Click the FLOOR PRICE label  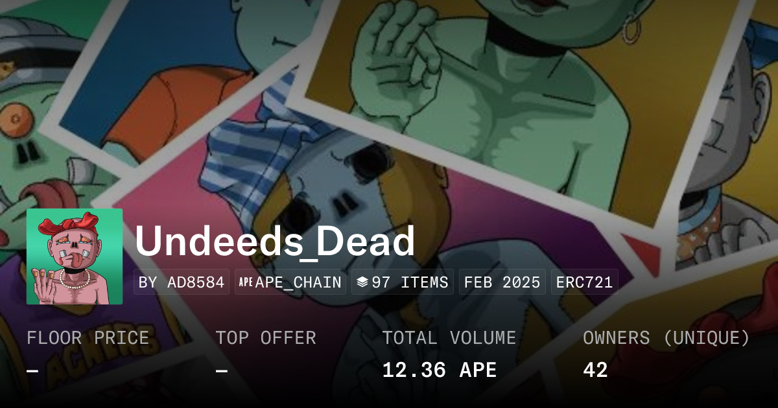click(x=88, y=338)
